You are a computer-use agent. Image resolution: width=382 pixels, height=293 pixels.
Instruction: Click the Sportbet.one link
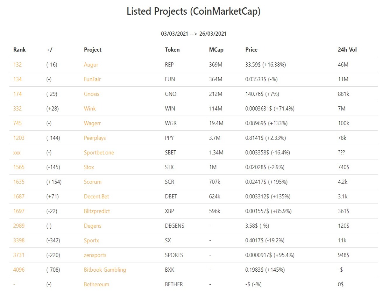coord(99,153)
